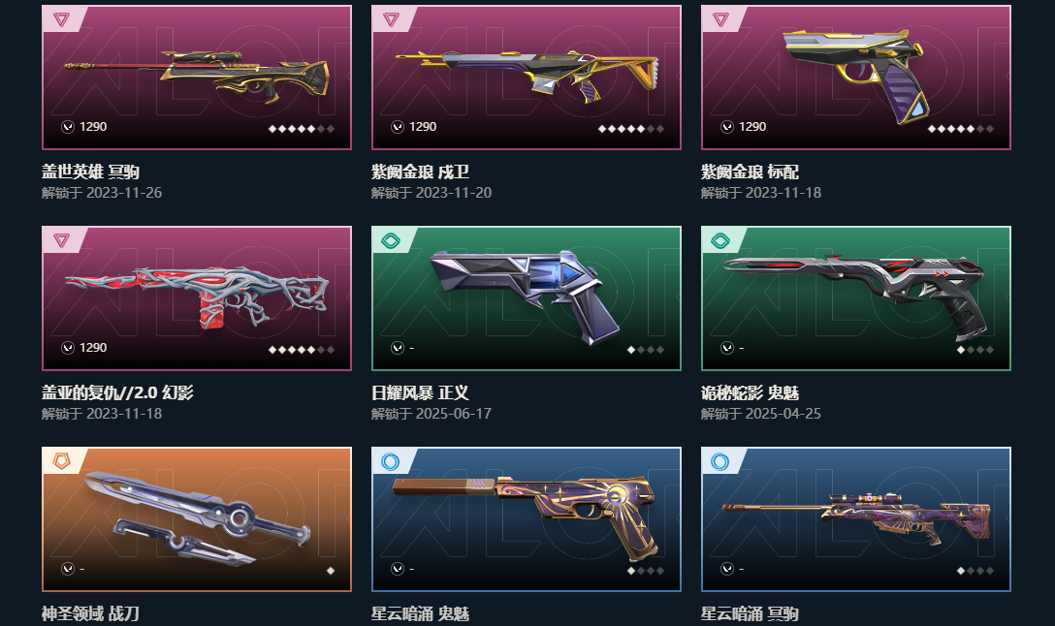This screenshot has height=626, width=1055.
Task: Click the 1290 price on 紫阙金琅 标配 card
Action: [752, 126]
